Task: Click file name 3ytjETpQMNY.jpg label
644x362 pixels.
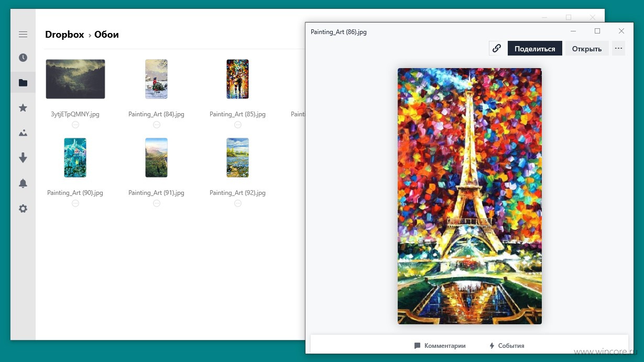Action: [x=75, y=114]
